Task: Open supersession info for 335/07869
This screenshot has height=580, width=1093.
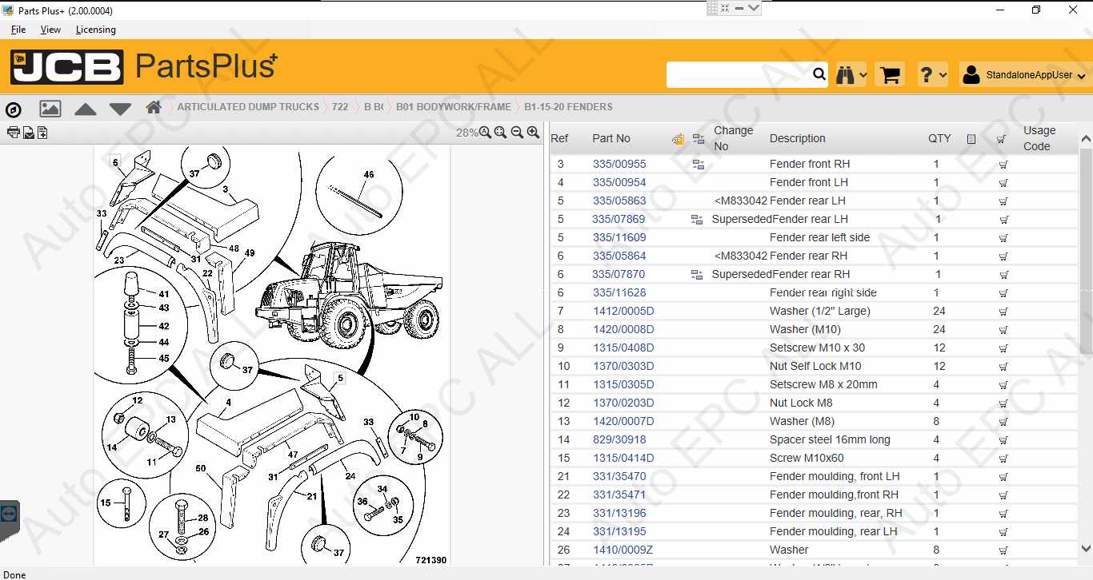Action: tap(696, 220)
